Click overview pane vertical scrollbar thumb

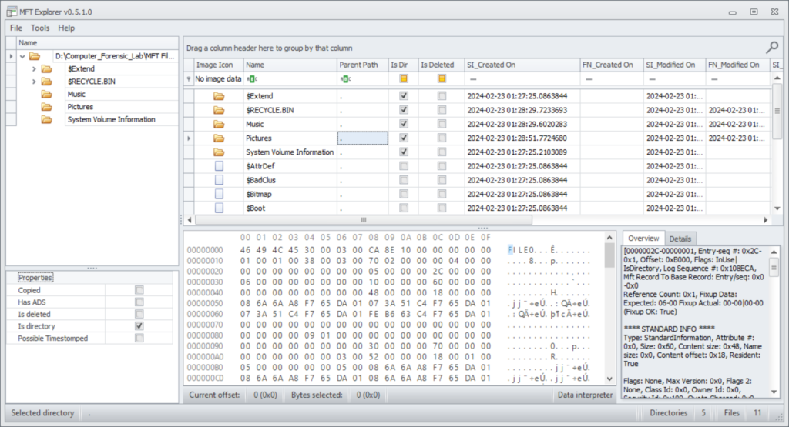pos(774,268)
